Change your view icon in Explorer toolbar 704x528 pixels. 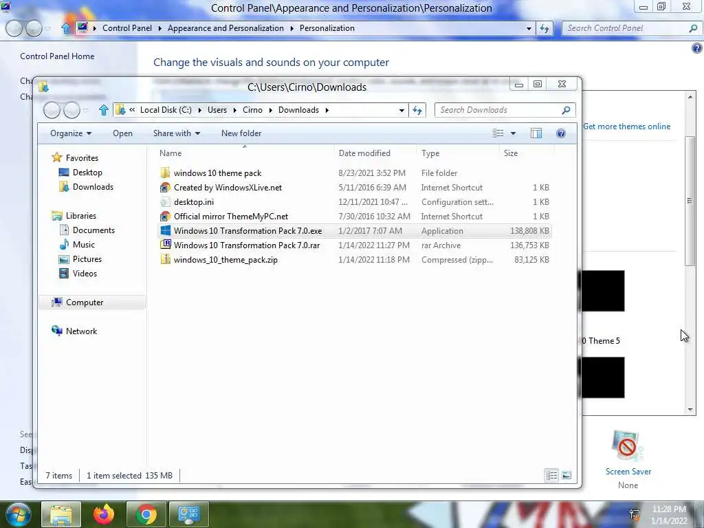[498, 133]
